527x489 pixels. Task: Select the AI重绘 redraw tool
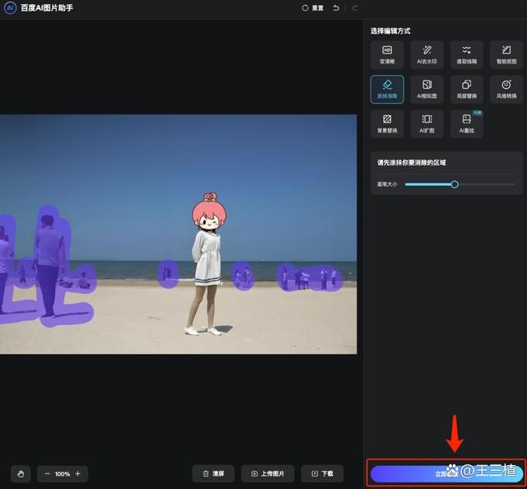pyautogui.click(x=467, y=123)
